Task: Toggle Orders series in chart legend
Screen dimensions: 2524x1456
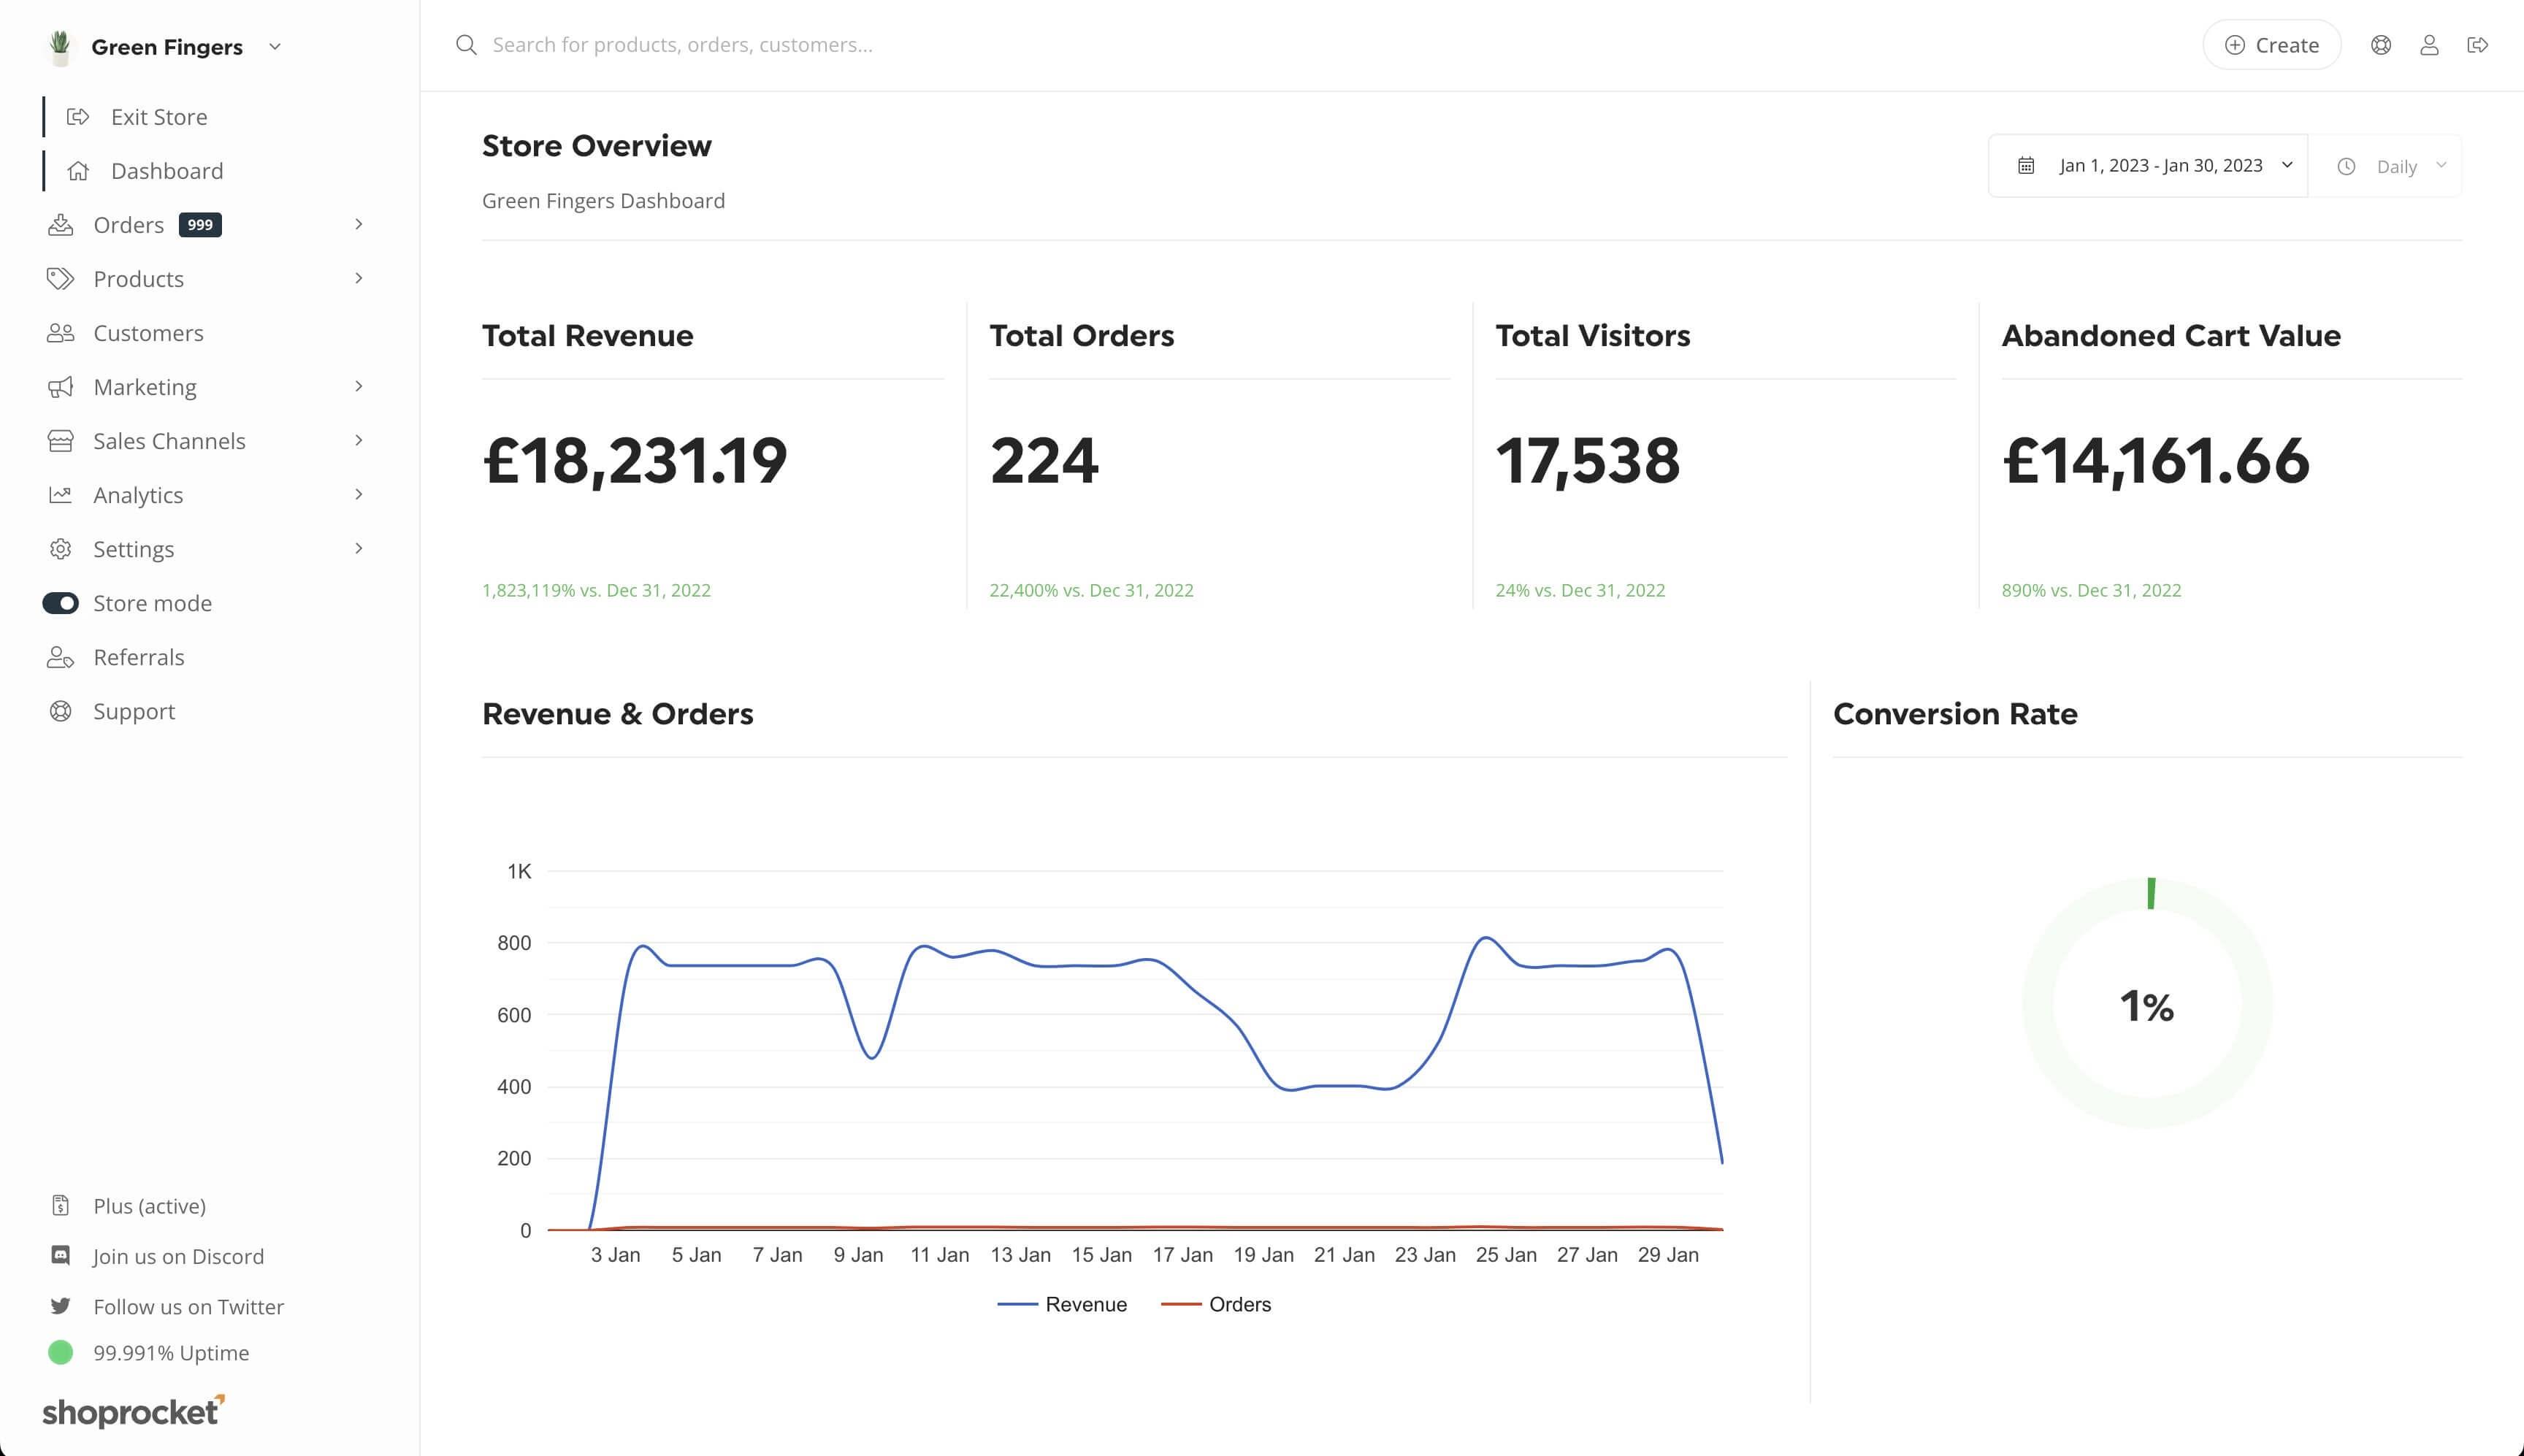Action: [1216, 1304]
